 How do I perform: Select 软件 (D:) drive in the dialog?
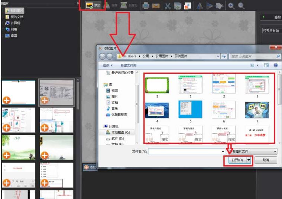pyautogui.click(x=115, y=139)
